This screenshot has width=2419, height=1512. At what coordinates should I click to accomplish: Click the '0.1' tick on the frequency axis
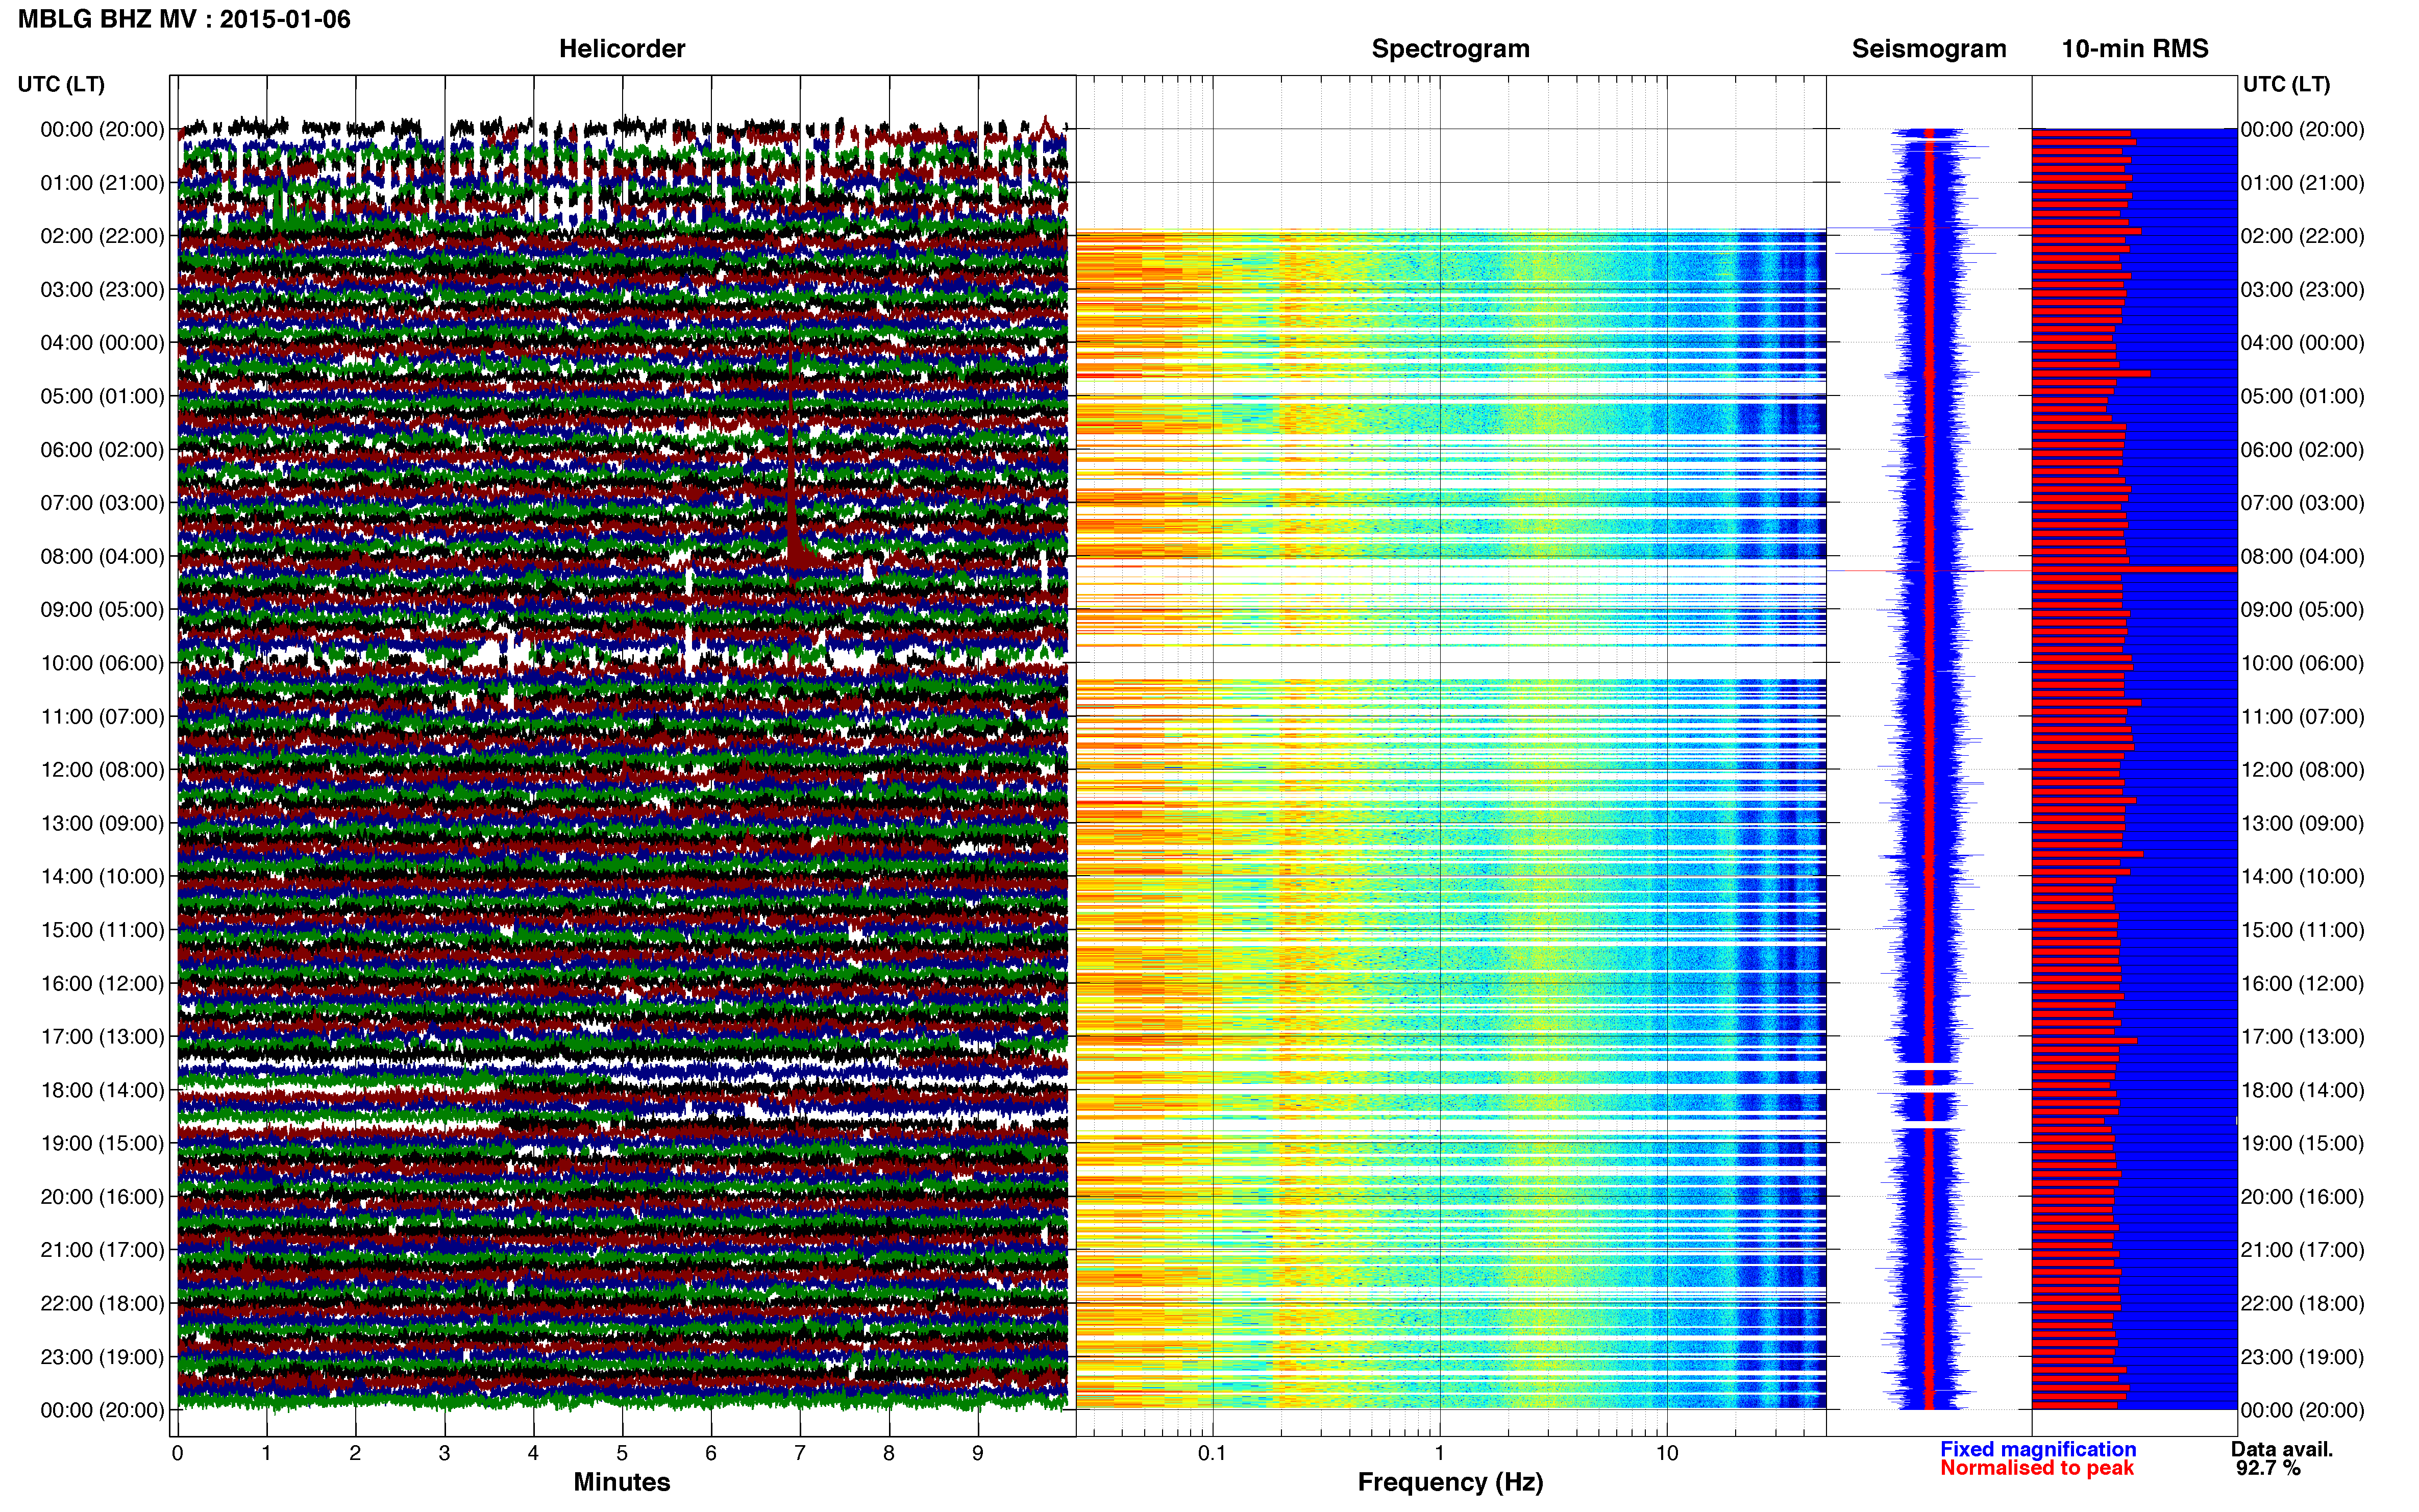point(1212,1454)
